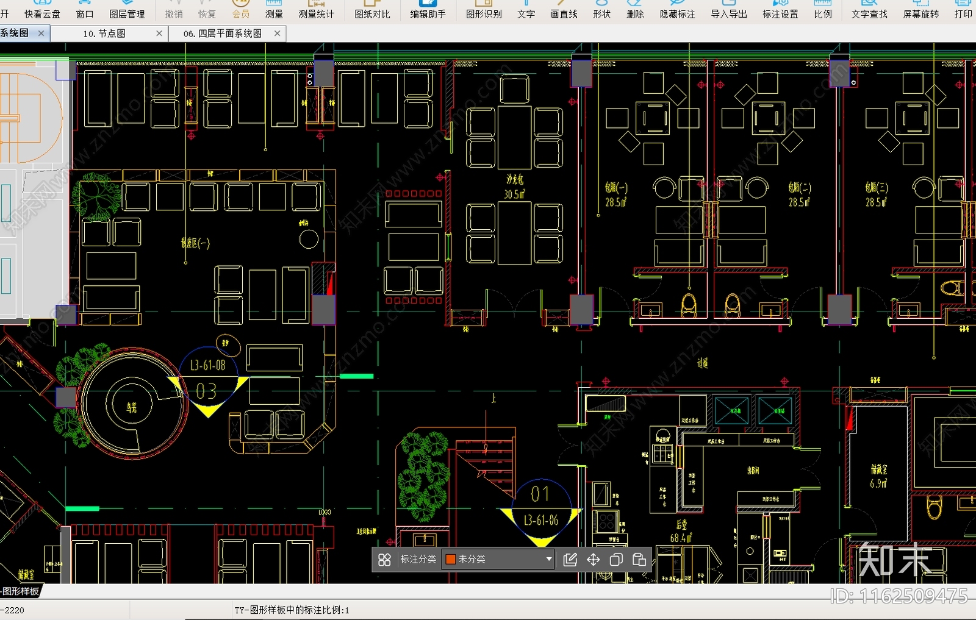This screenshot has height=620, width=976.
Task: Select the 画直线 draw line tool
Action: click(564, 10)
